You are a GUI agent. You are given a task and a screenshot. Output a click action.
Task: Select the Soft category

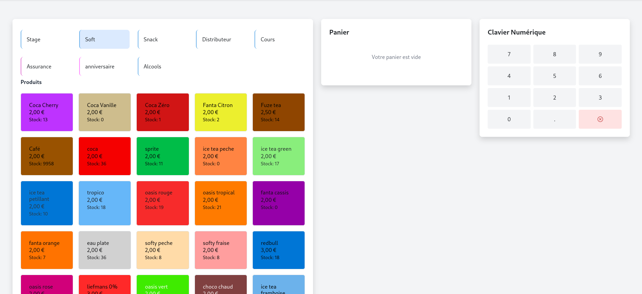[x=104, y=39]
